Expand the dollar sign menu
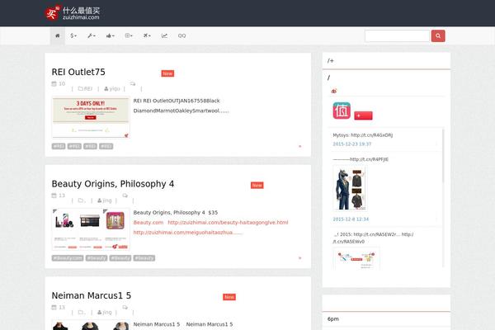Viewport: 495px width, 330px height. point(73,35)
